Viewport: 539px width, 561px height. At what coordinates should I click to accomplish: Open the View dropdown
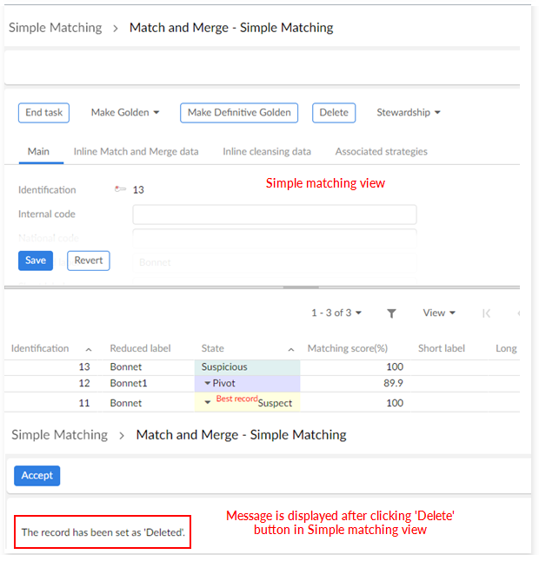point(439,313)
